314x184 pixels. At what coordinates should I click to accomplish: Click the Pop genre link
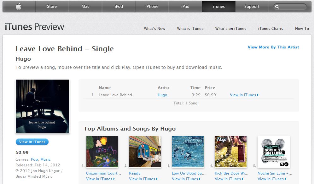[x=34, y=159]
